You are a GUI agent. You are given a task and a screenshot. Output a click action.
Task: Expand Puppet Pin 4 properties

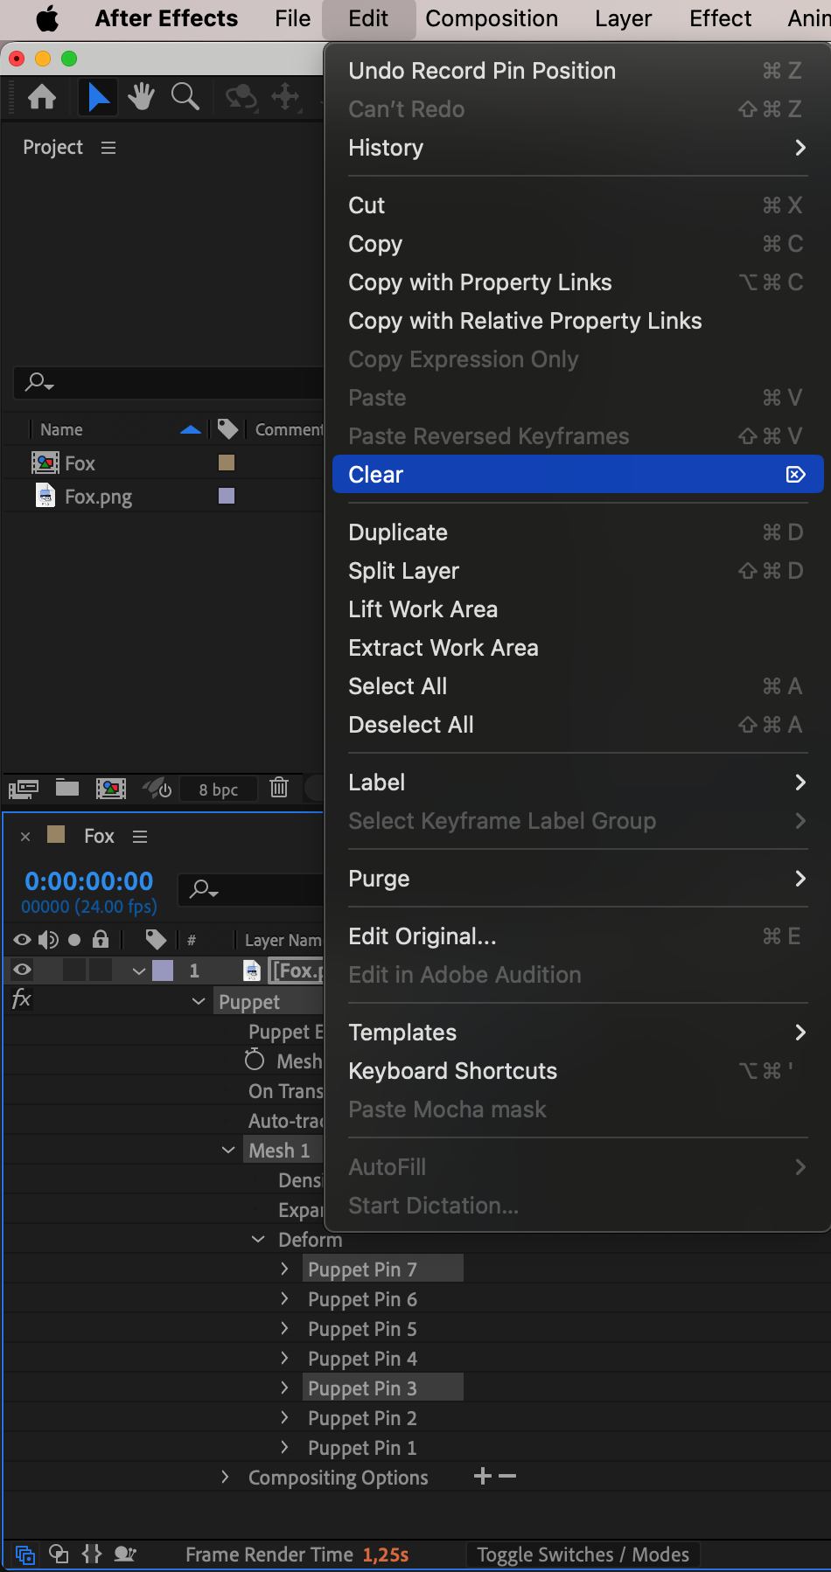pyautogui.click(x=284, y=1358)
